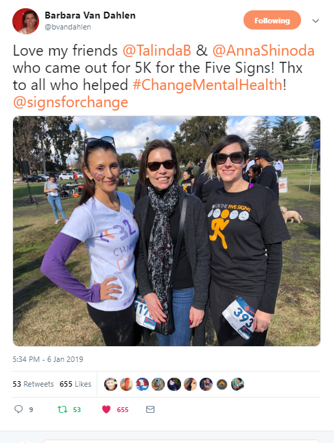Click the reply speech bubble icon
The height and width of the screenshot is (443, 334).
pyautogui.click(x=19, y=409)
